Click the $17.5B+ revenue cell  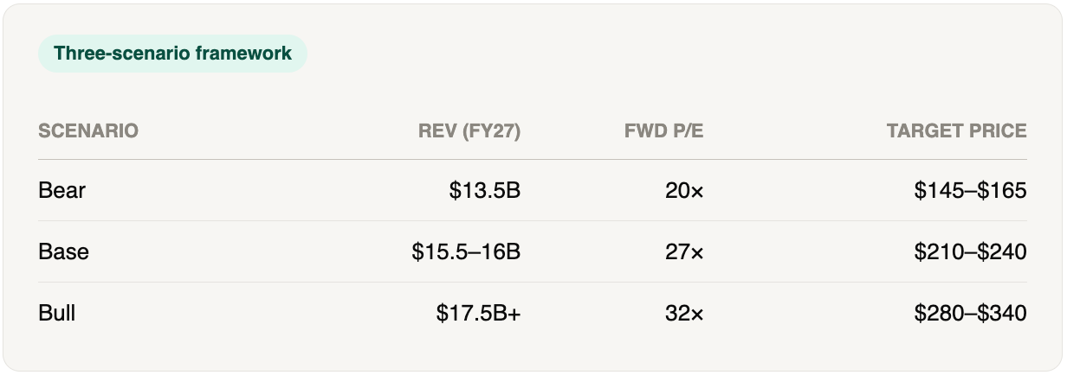coord(479,313)
